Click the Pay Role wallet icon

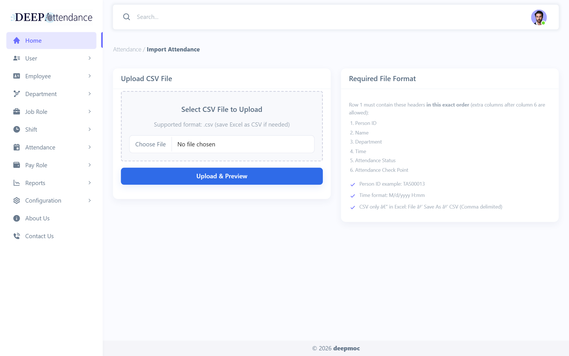(17, 165)
